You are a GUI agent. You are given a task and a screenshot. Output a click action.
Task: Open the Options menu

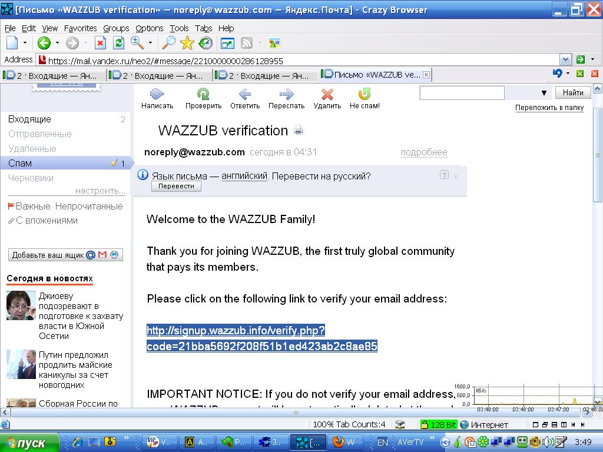click(149, 28)
